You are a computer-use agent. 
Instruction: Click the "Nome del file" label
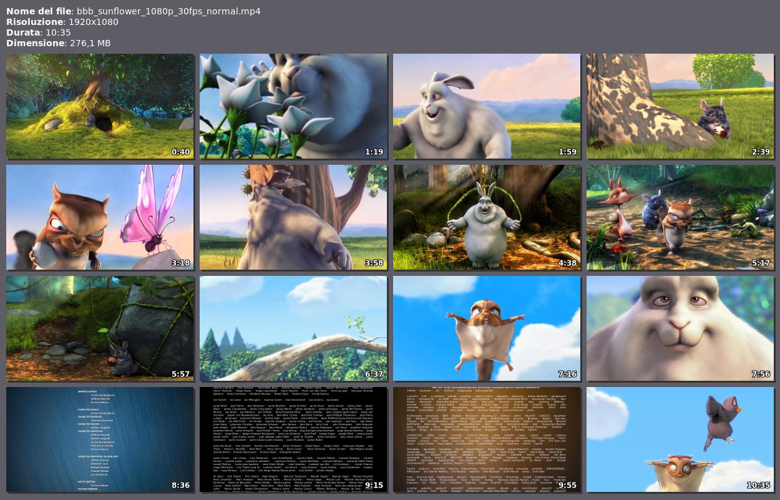[39, 11]
